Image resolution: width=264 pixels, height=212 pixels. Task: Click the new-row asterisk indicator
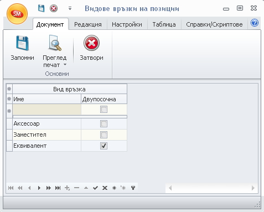point(9,111)
